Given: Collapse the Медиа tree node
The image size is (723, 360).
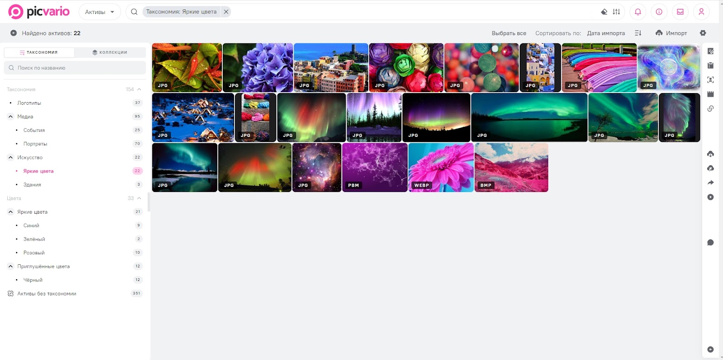Looking at the screenshot, I should pos(10,117).
